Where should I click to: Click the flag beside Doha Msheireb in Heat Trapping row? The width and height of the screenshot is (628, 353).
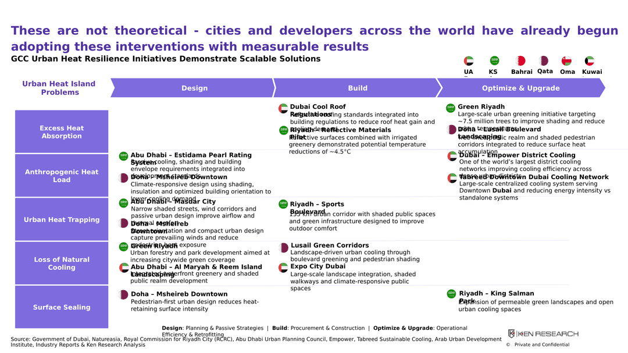123,223
